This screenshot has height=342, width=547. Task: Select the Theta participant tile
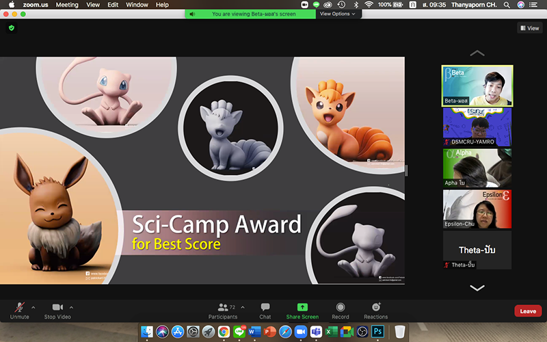477,250
